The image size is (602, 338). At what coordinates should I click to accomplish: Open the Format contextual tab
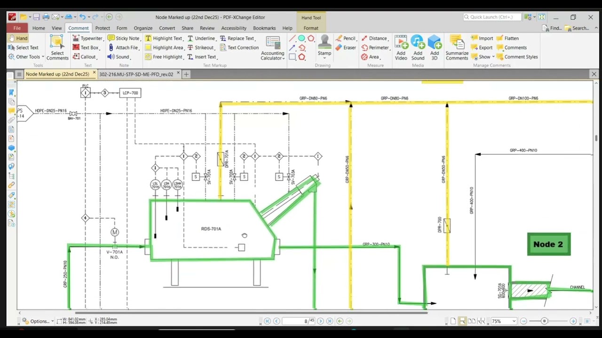point(311,28)
